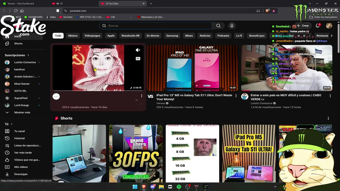Open Brave Shields icon
340x191 pixels.
(x=267, y=11)
